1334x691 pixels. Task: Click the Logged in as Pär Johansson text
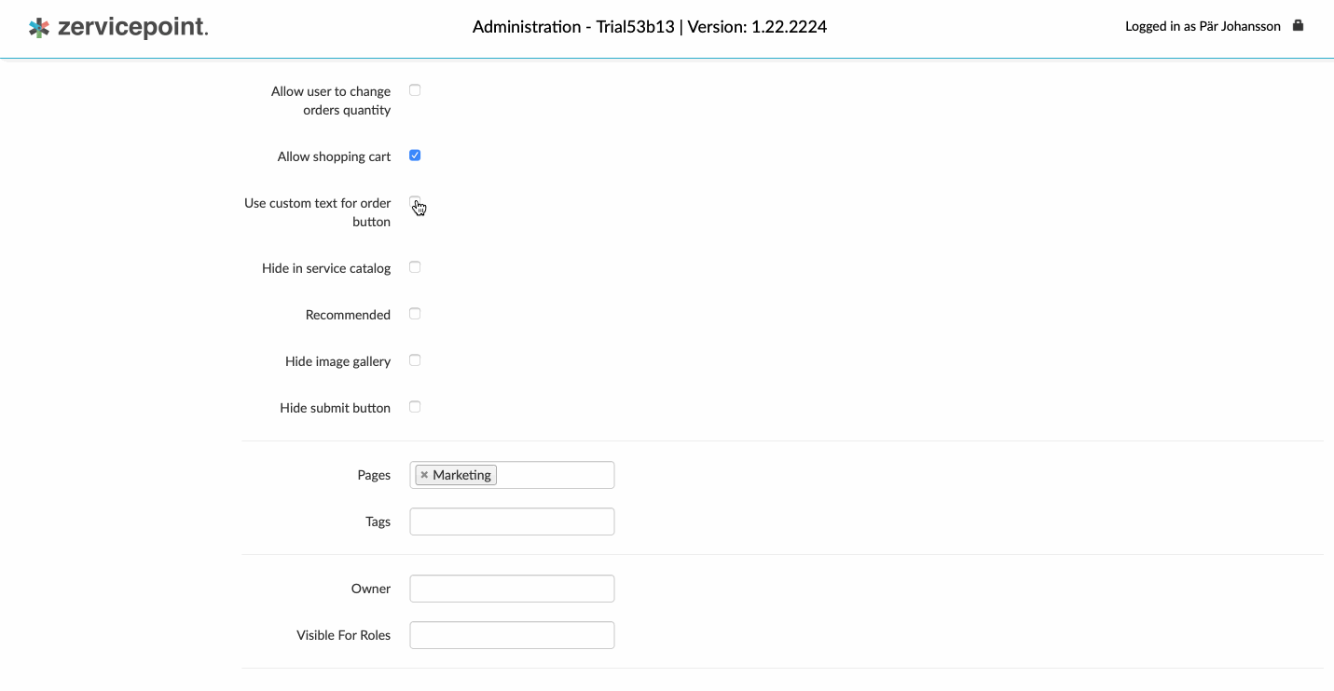pos(1202,27)
